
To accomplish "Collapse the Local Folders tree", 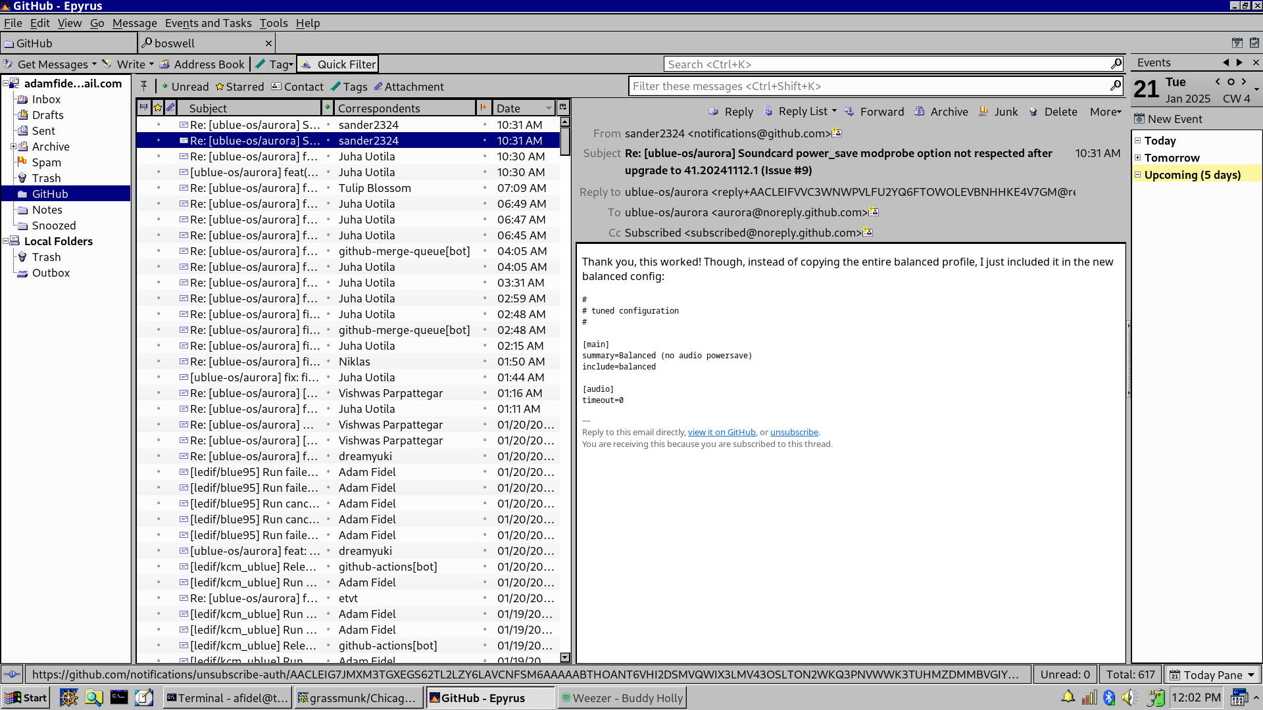I will tap(5, 241).
